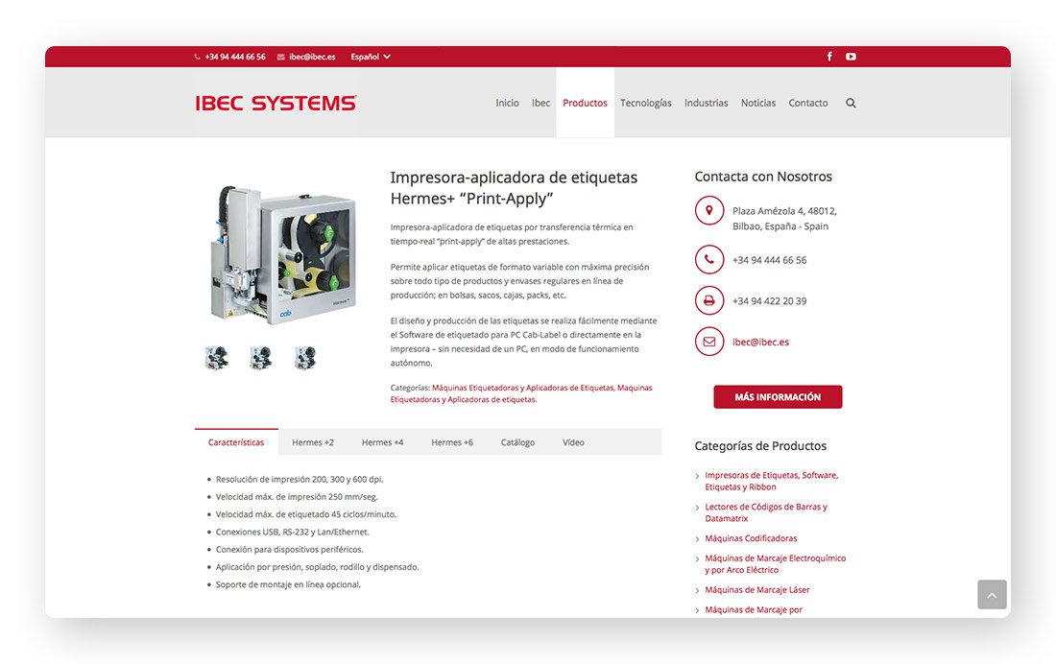
Task: Click the Contacta con Nosotros heading
Action: [x=763, y=177]
